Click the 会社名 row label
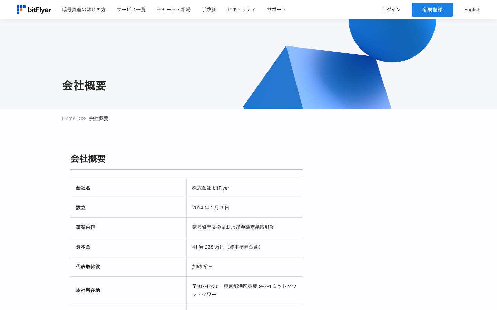The width and height of the screenshot is (497, 310). coord(83,188)
